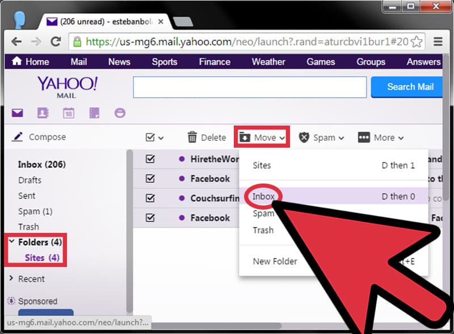454x334 pixels.
Task: Open Answers in Yahoo navigation bar
Action: [x=424, y=61]
